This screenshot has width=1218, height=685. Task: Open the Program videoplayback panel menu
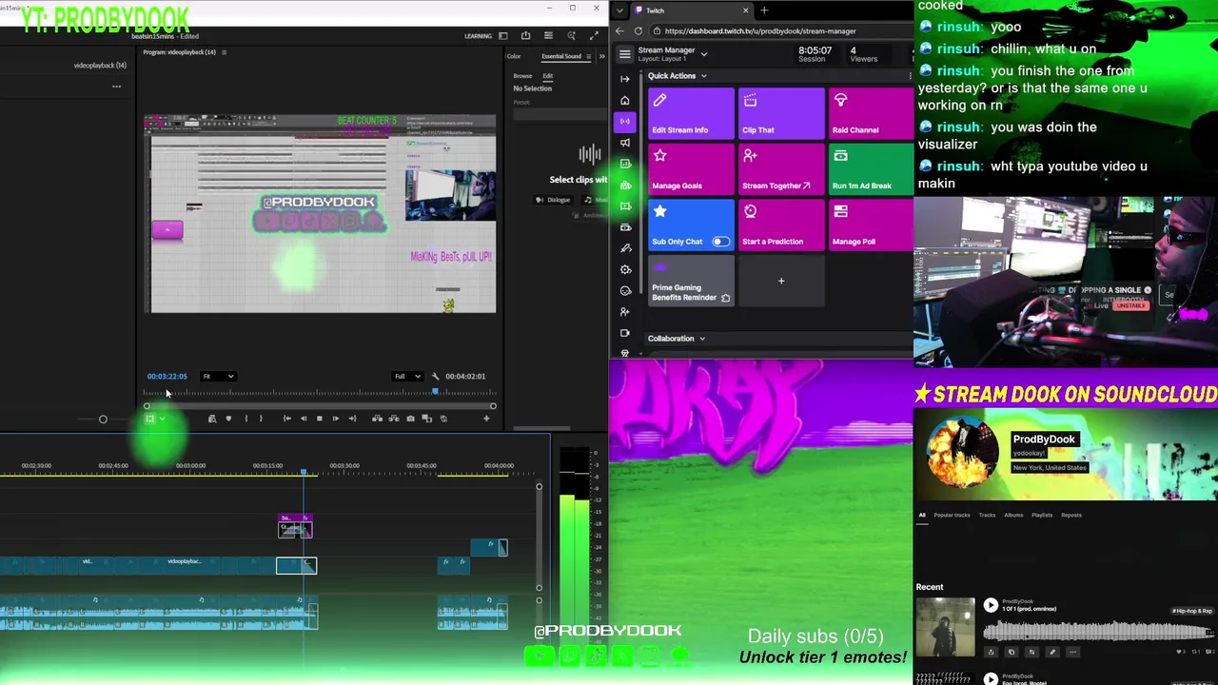224,52
